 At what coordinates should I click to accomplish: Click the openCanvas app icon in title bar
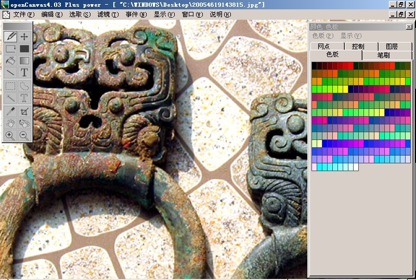(x=5, y=5)
